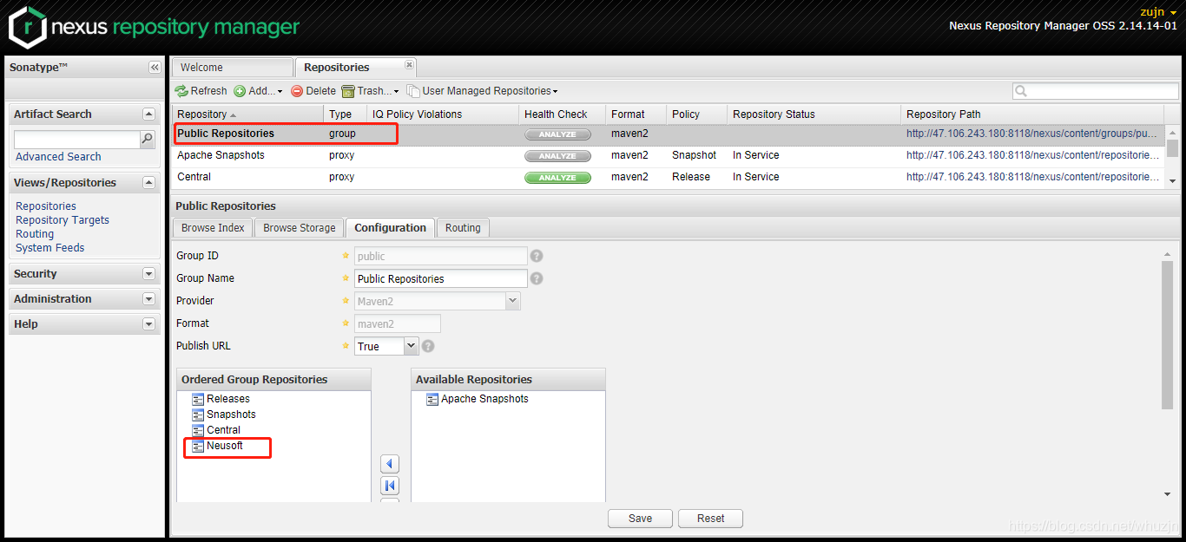
Task: Select the Configuration tab
Action: 390,228
